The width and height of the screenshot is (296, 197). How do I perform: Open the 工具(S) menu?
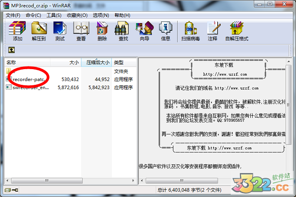[x=54, y=15]
